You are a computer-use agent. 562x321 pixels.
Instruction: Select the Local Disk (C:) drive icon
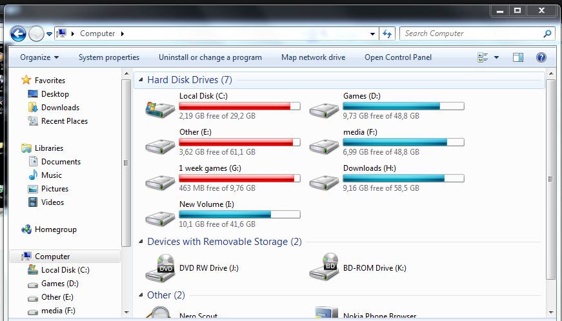tap(160, 110)
